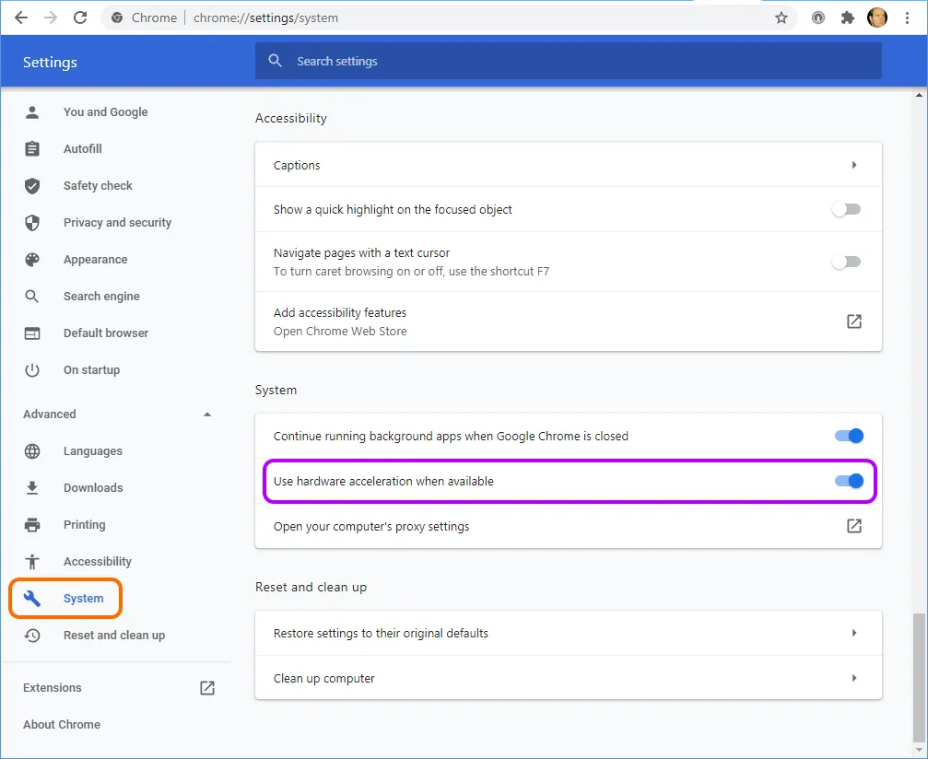Image resolution: width=928 pixels, height=759 pixels.
Task: Select Downloads in the sidebar
Action: pyautogui.click(x=93, y=488)
